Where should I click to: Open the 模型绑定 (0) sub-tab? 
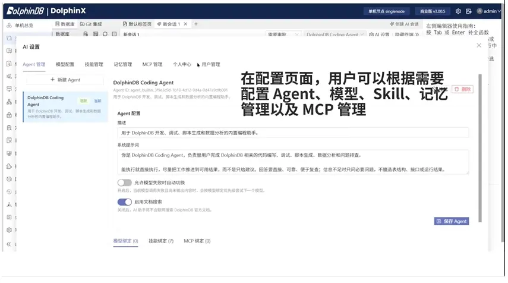(125, 241)
